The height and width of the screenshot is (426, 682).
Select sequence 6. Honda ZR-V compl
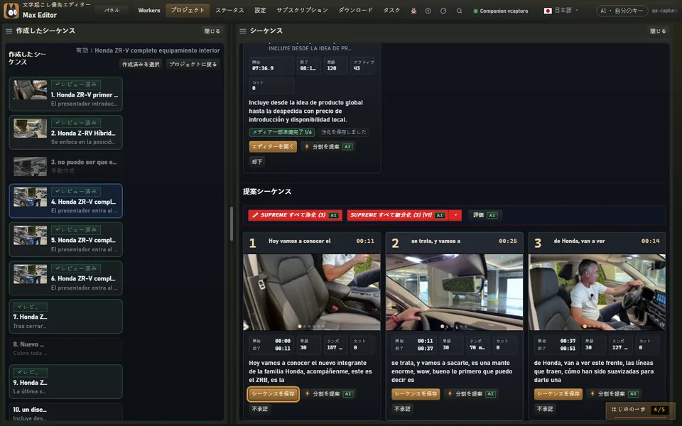point(65,278)
